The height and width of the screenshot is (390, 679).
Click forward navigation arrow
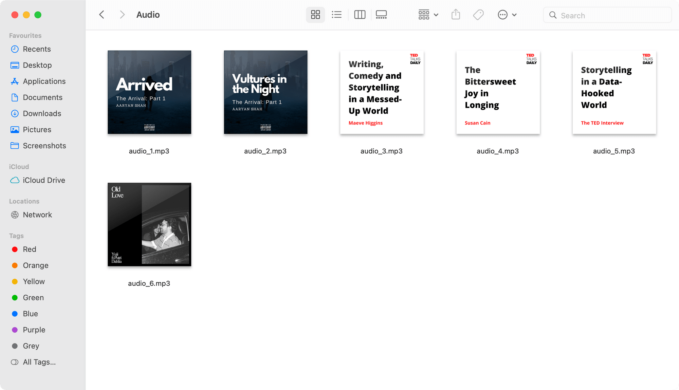click(122, 15)
